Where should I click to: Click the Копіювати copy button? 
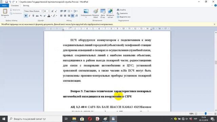click(16, 13)
